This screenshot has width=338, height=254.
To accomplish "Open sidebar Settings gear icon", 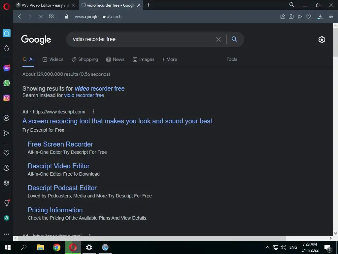I will coord(7,183).
